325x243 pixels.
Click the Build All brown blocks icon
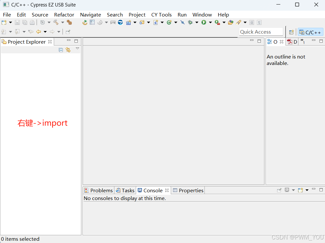[69, 22]
